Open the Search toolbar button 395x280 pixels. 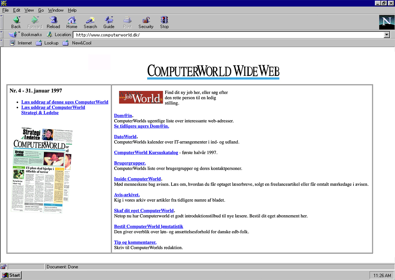tap(90, 22)
